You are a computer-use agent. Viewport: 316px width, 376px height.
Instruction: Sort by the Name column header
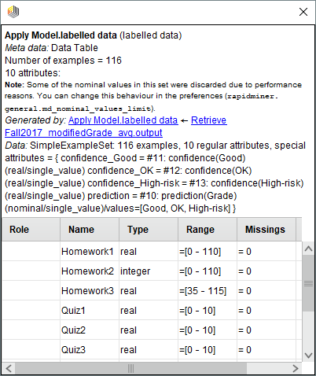point(90,230)
